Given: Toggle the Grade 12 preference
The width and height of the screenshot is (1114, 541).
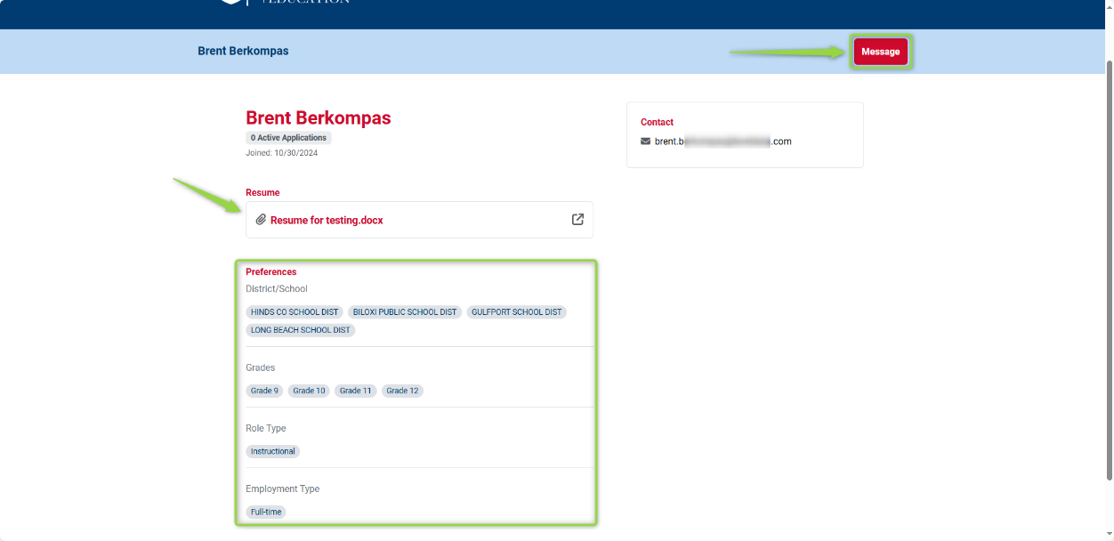Looking at the screenshot, I should [402, 390].
